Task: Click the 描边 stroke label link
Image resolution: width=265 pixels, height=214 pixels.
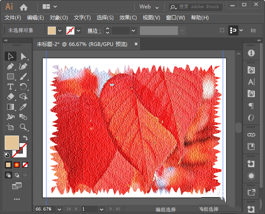Action: click(x=93, y=31)
